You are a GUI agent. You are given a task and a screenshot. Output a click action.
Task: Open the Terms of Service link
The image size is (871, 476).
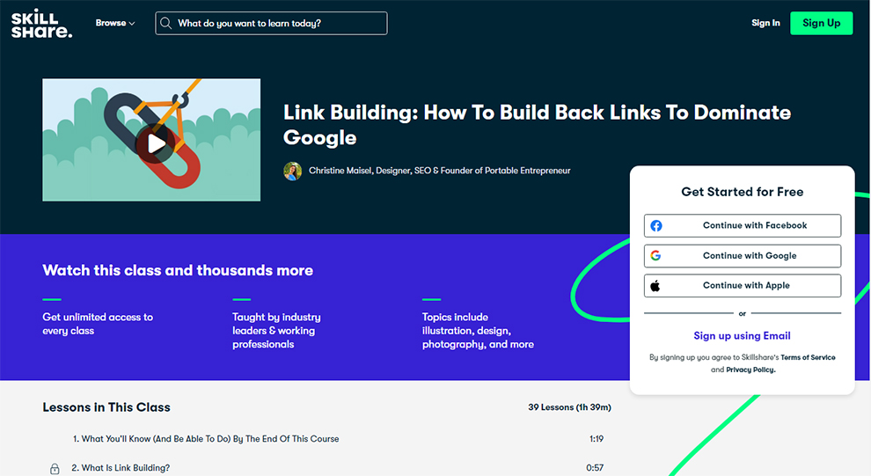808,357
